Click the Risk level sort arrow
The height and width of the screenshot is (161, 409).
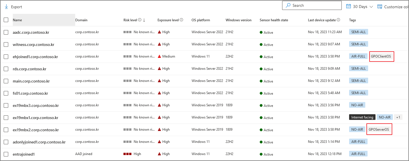[x=144, y=20]
